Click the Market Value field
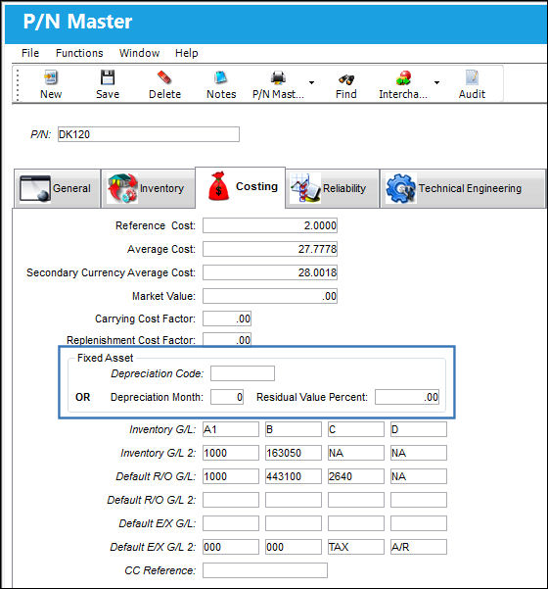This screenshot has height=589, width=548. [x=270, y=296]
